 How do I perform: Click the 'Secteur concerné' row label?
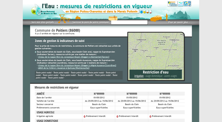click(x=45, y=104)
